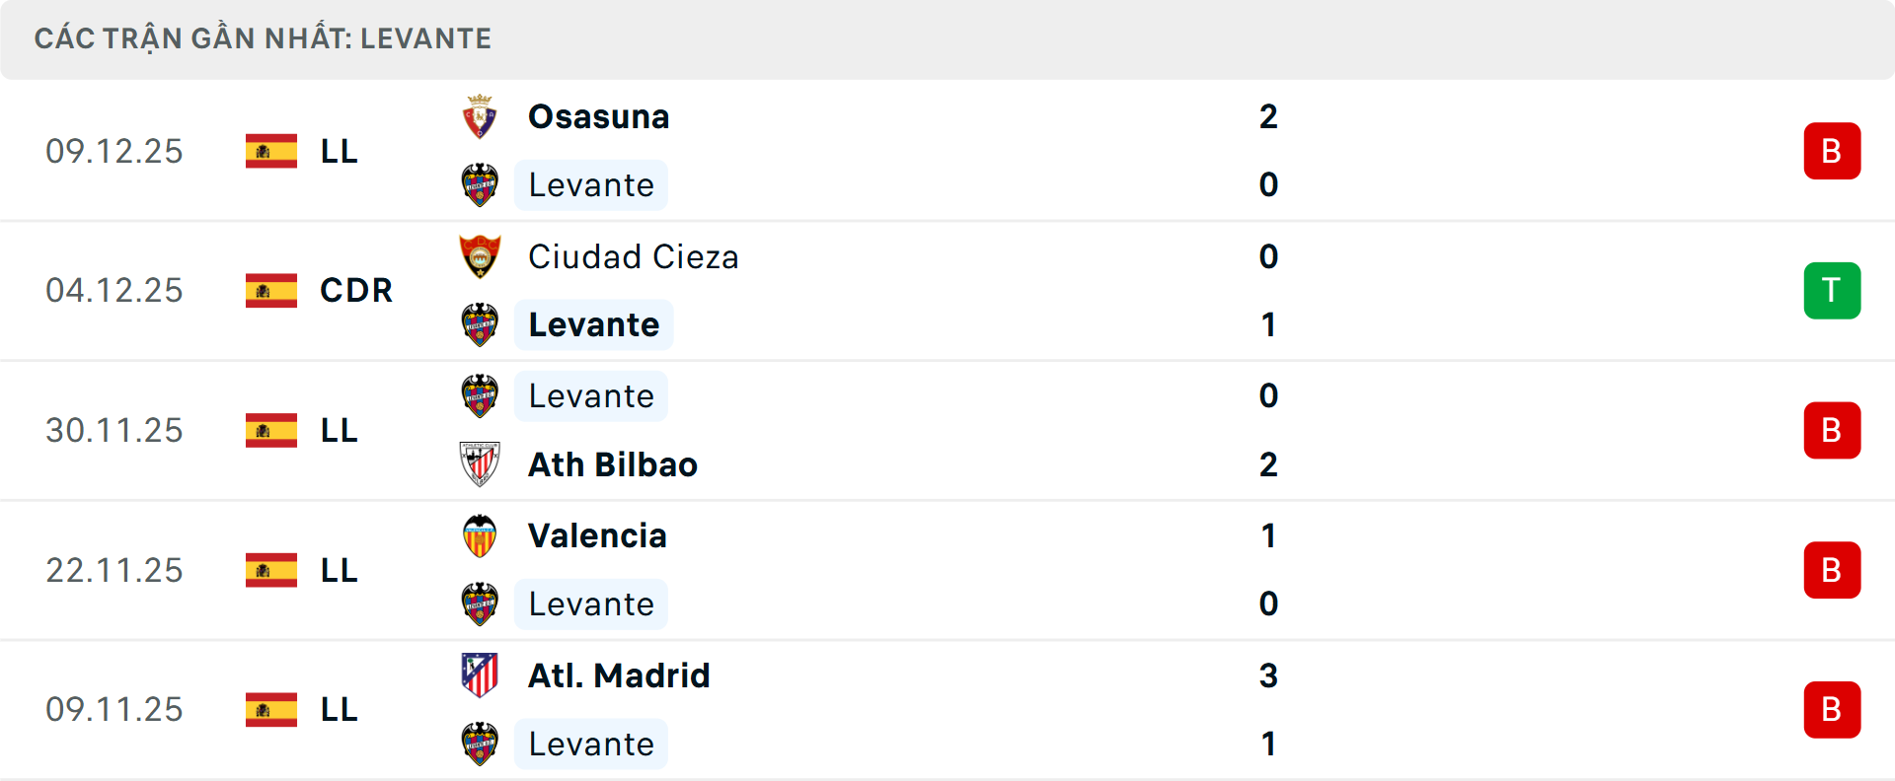Screen dimensions: 1895x781
Task: Click the Các trận gần nhất: Levante header
Action: pyautogui.click(x=263, y=39)
